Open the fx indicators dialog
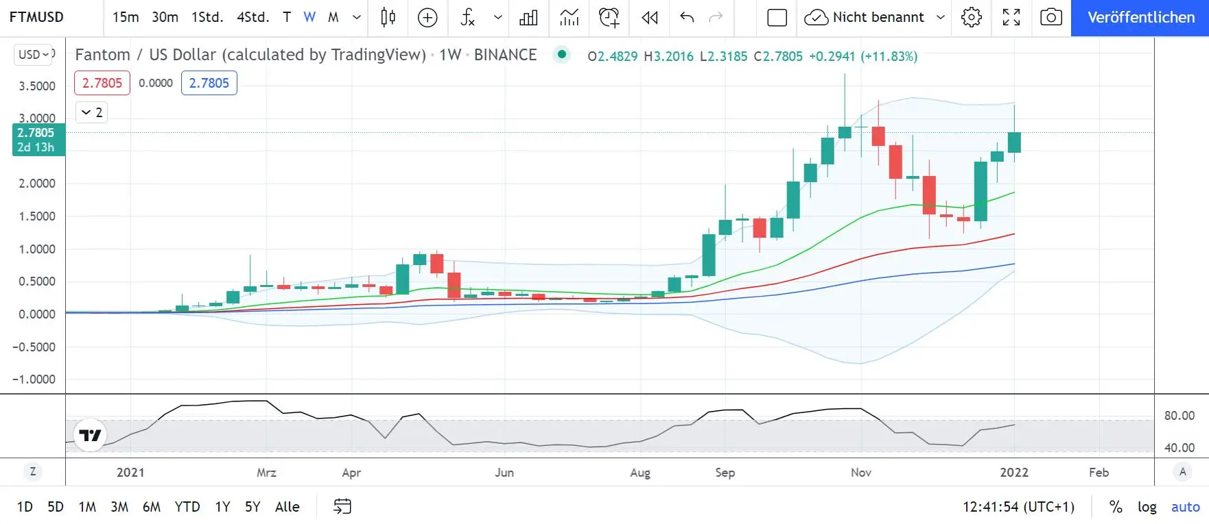This screenshot has width=1209, height=524. (x=468, y=17)
